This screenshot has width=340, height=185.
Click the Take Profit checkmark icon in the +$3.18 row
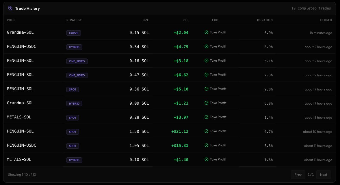207,61
